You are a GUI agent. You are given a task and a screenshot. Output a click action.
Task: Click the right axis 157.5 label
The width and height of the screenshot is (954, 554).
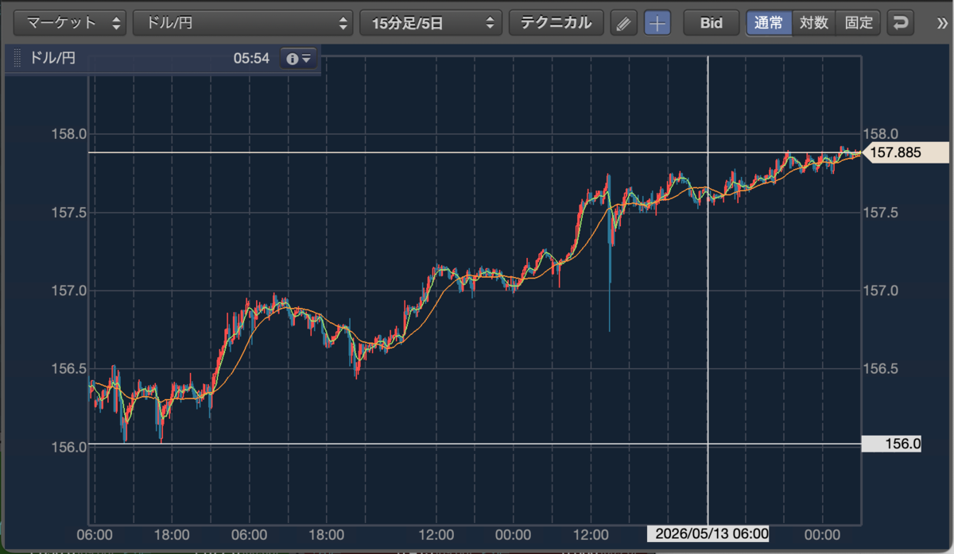(882, 213)
